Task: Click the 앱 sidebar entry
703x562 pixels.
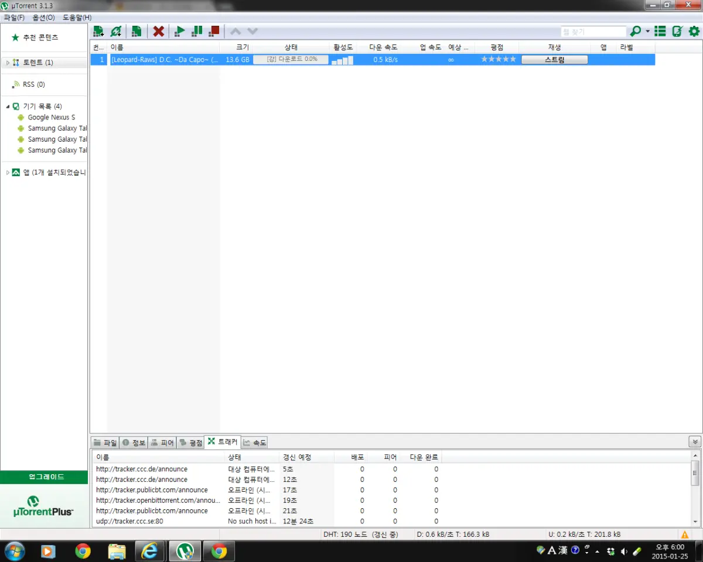Action: point(54,173)
